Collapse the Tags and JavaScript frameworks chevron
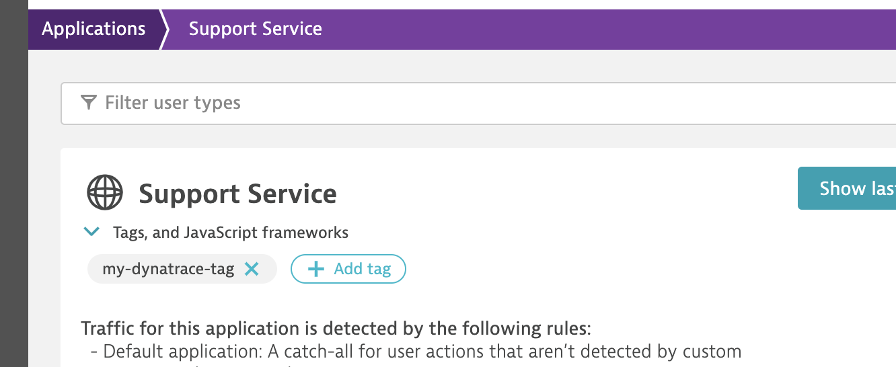This screenshot has width=896, height=367. (90, 233)
